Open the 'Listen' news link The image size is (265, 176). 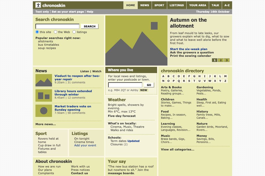85,71
